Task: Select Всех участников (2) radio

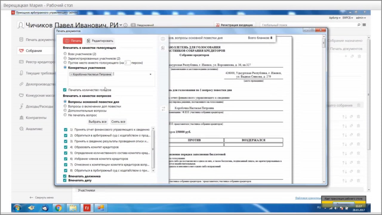Action: (x=65, y=54)
